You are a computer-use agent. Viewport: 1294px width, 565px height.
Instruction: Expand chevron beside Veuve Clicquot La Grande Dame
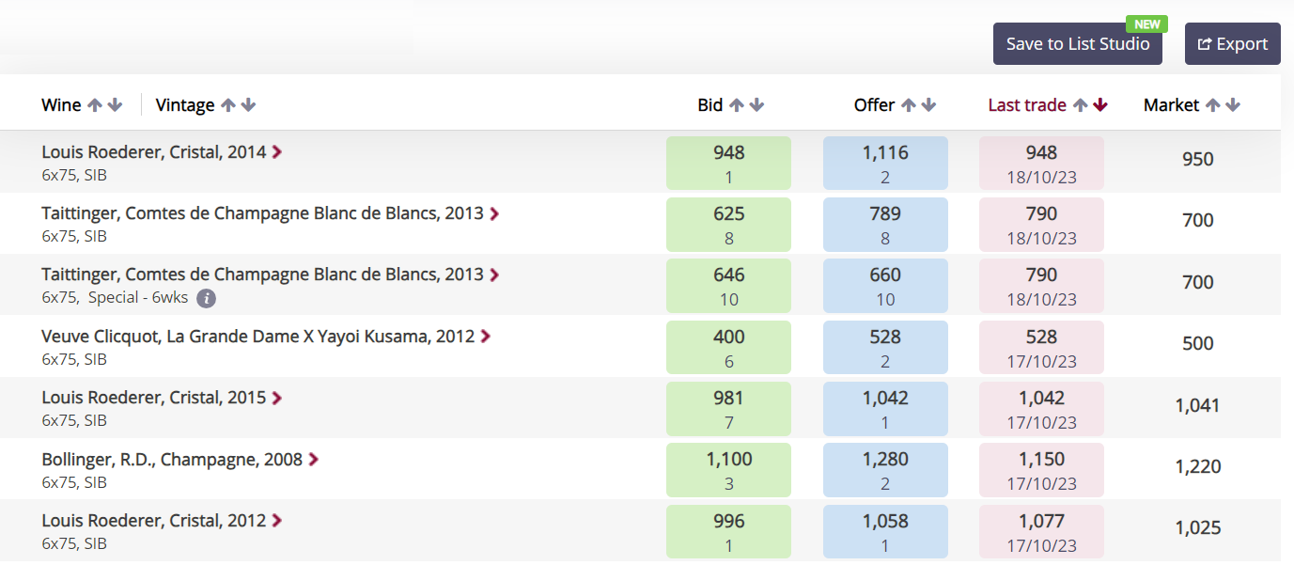(x=486, y=337)
